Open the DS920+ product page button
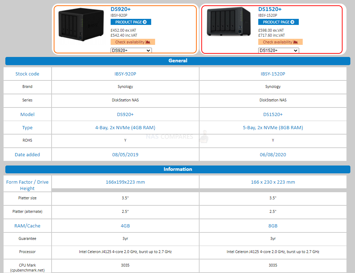Screen dimensions: 355x273 coord(131,22)
